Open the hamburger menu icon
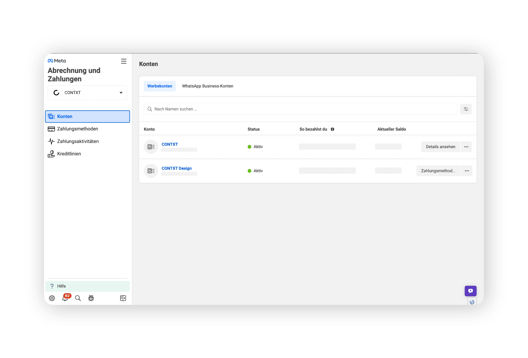 tap(124, 61)
